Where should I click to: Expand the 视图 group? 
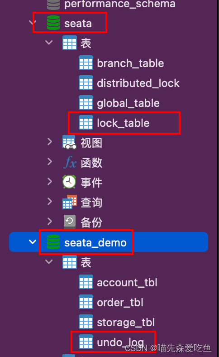click(x=50, y=142)
